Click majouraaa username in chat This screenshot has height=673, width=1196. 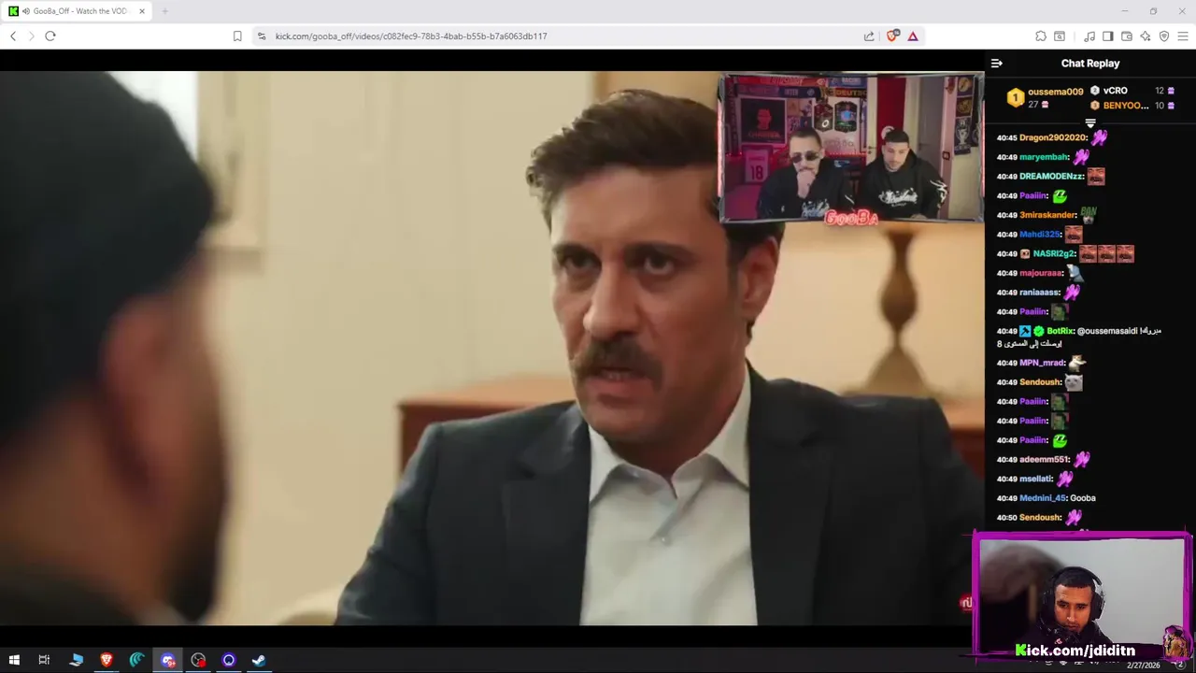click(1042, 273)
